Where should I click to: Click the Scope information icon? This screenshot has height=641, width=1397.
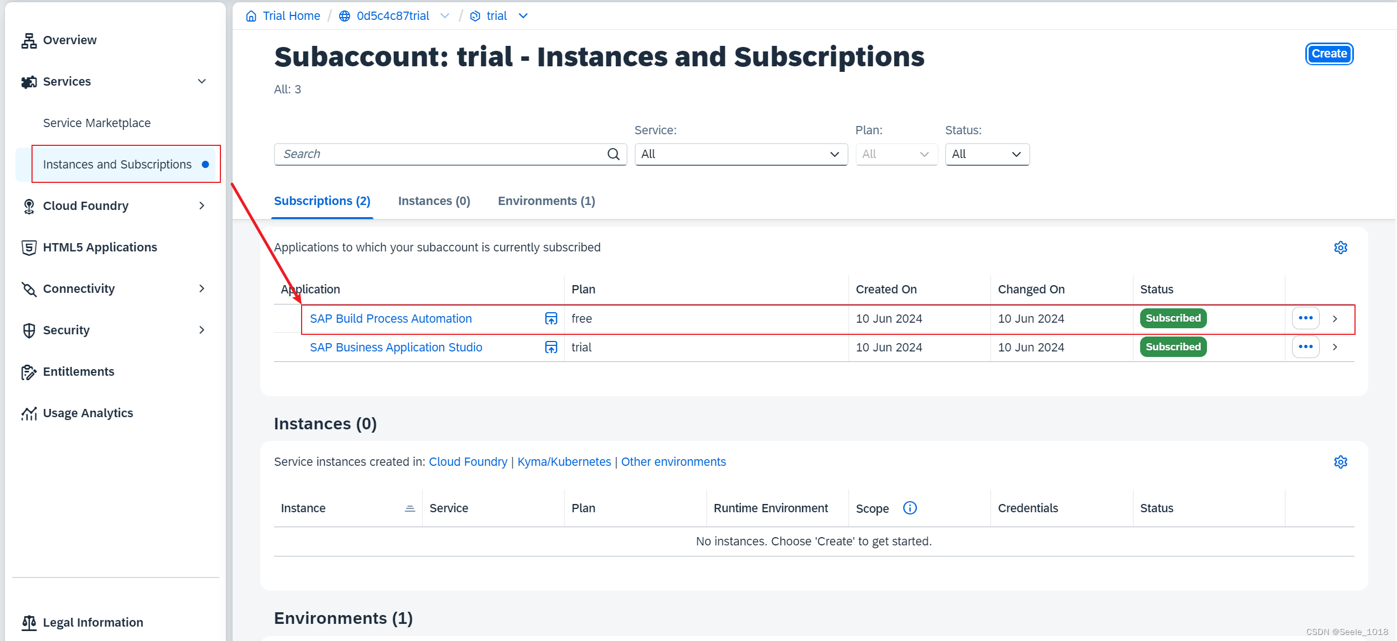point(910,508)
